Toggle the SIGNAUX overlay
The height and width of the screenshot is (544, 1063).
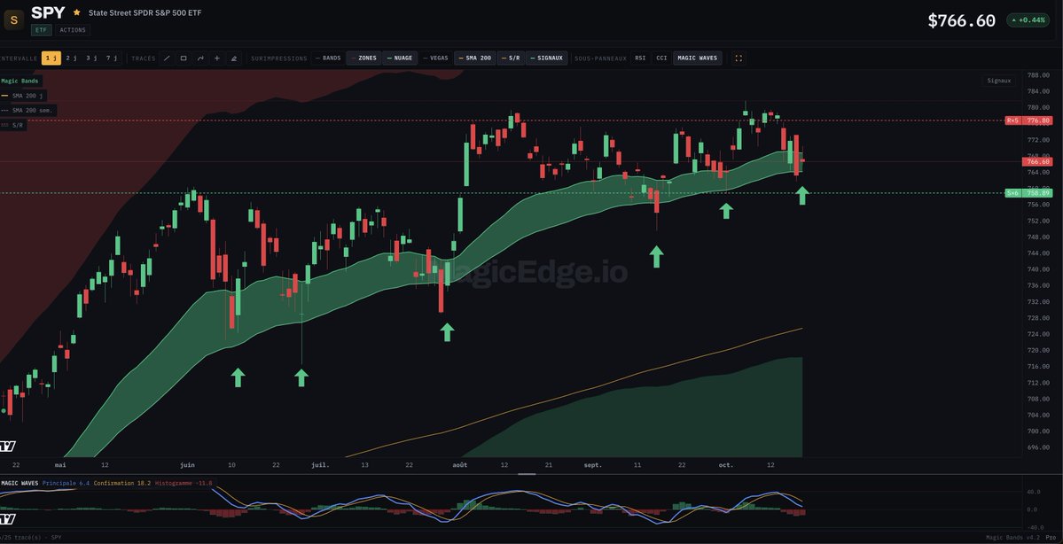(546, 58)
